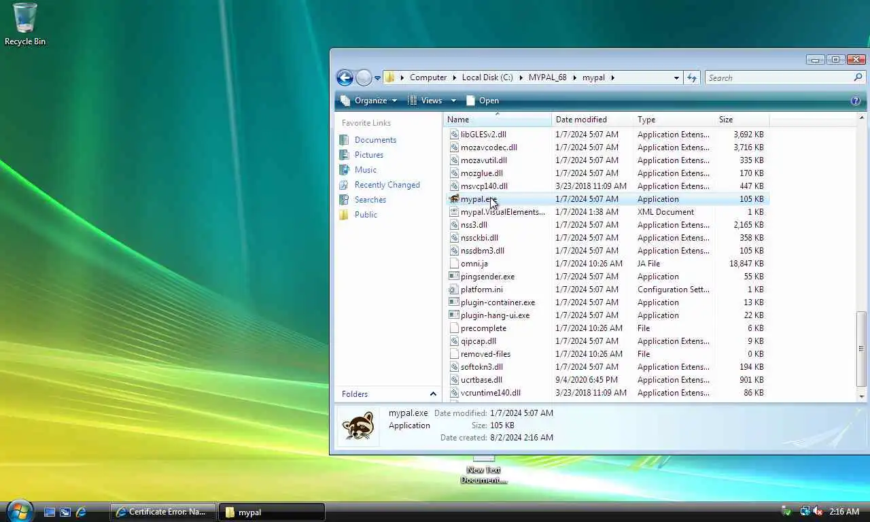Image resolution: width=870 pixels, height=522 pixels.
Task: Click the file list scroll-down arrow
Action: 862,396
